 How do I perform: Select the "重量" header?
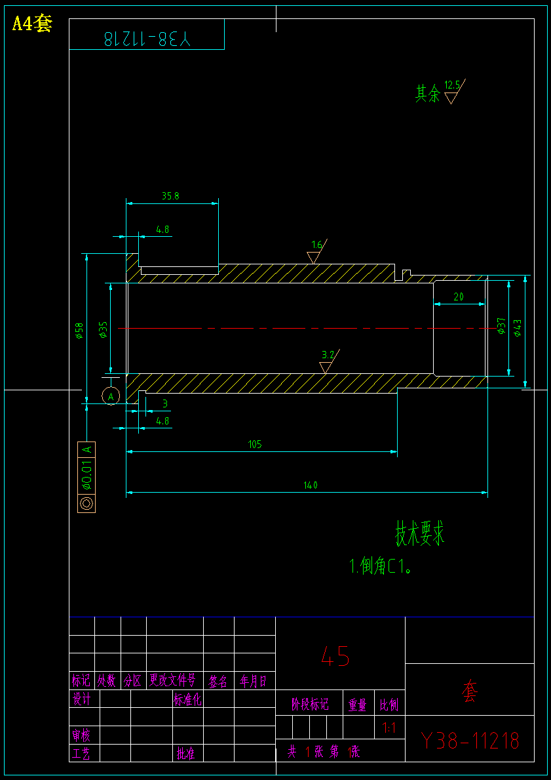point(358,705)
